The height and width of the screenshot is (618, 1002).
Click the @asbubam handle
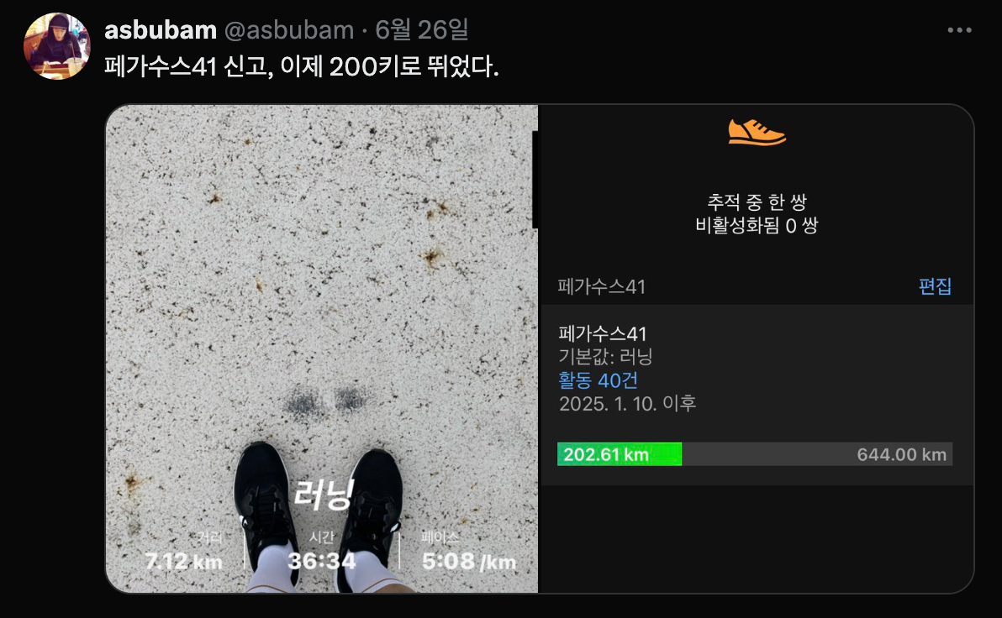(289, 30)
